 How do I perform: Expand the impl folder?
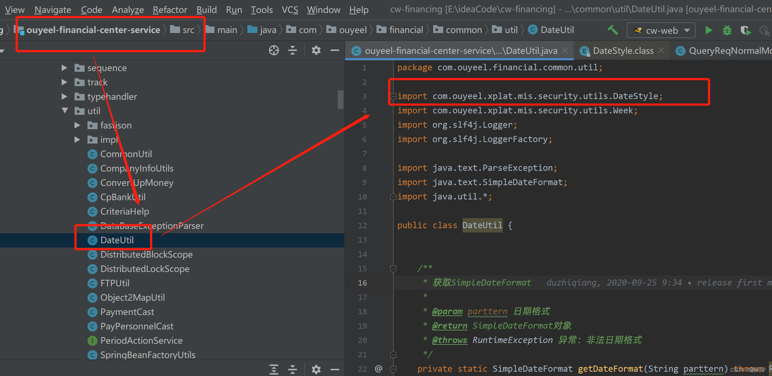coord(77,140)
